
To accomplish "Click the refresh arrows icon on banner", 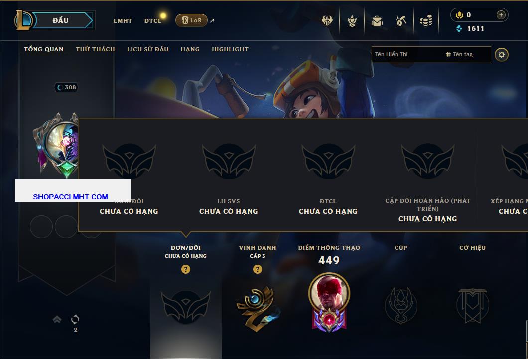I will [75, 319].
